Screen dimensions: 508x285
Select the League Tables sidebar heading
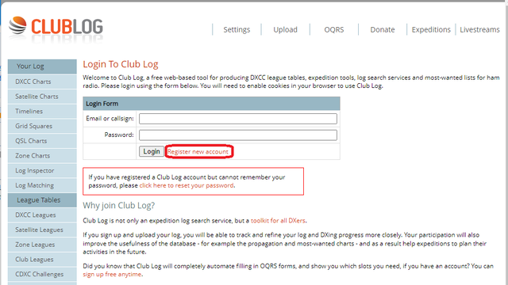point(42,200)
